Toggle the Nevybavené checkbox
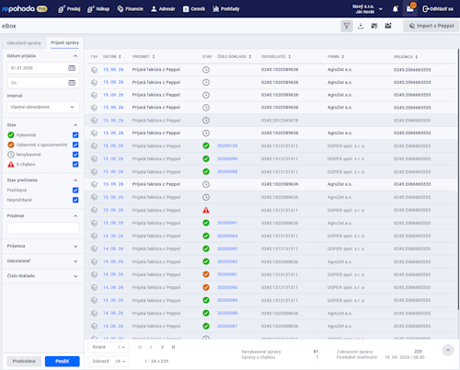Viewport: 460px width, 370px height. coord(75,155)
